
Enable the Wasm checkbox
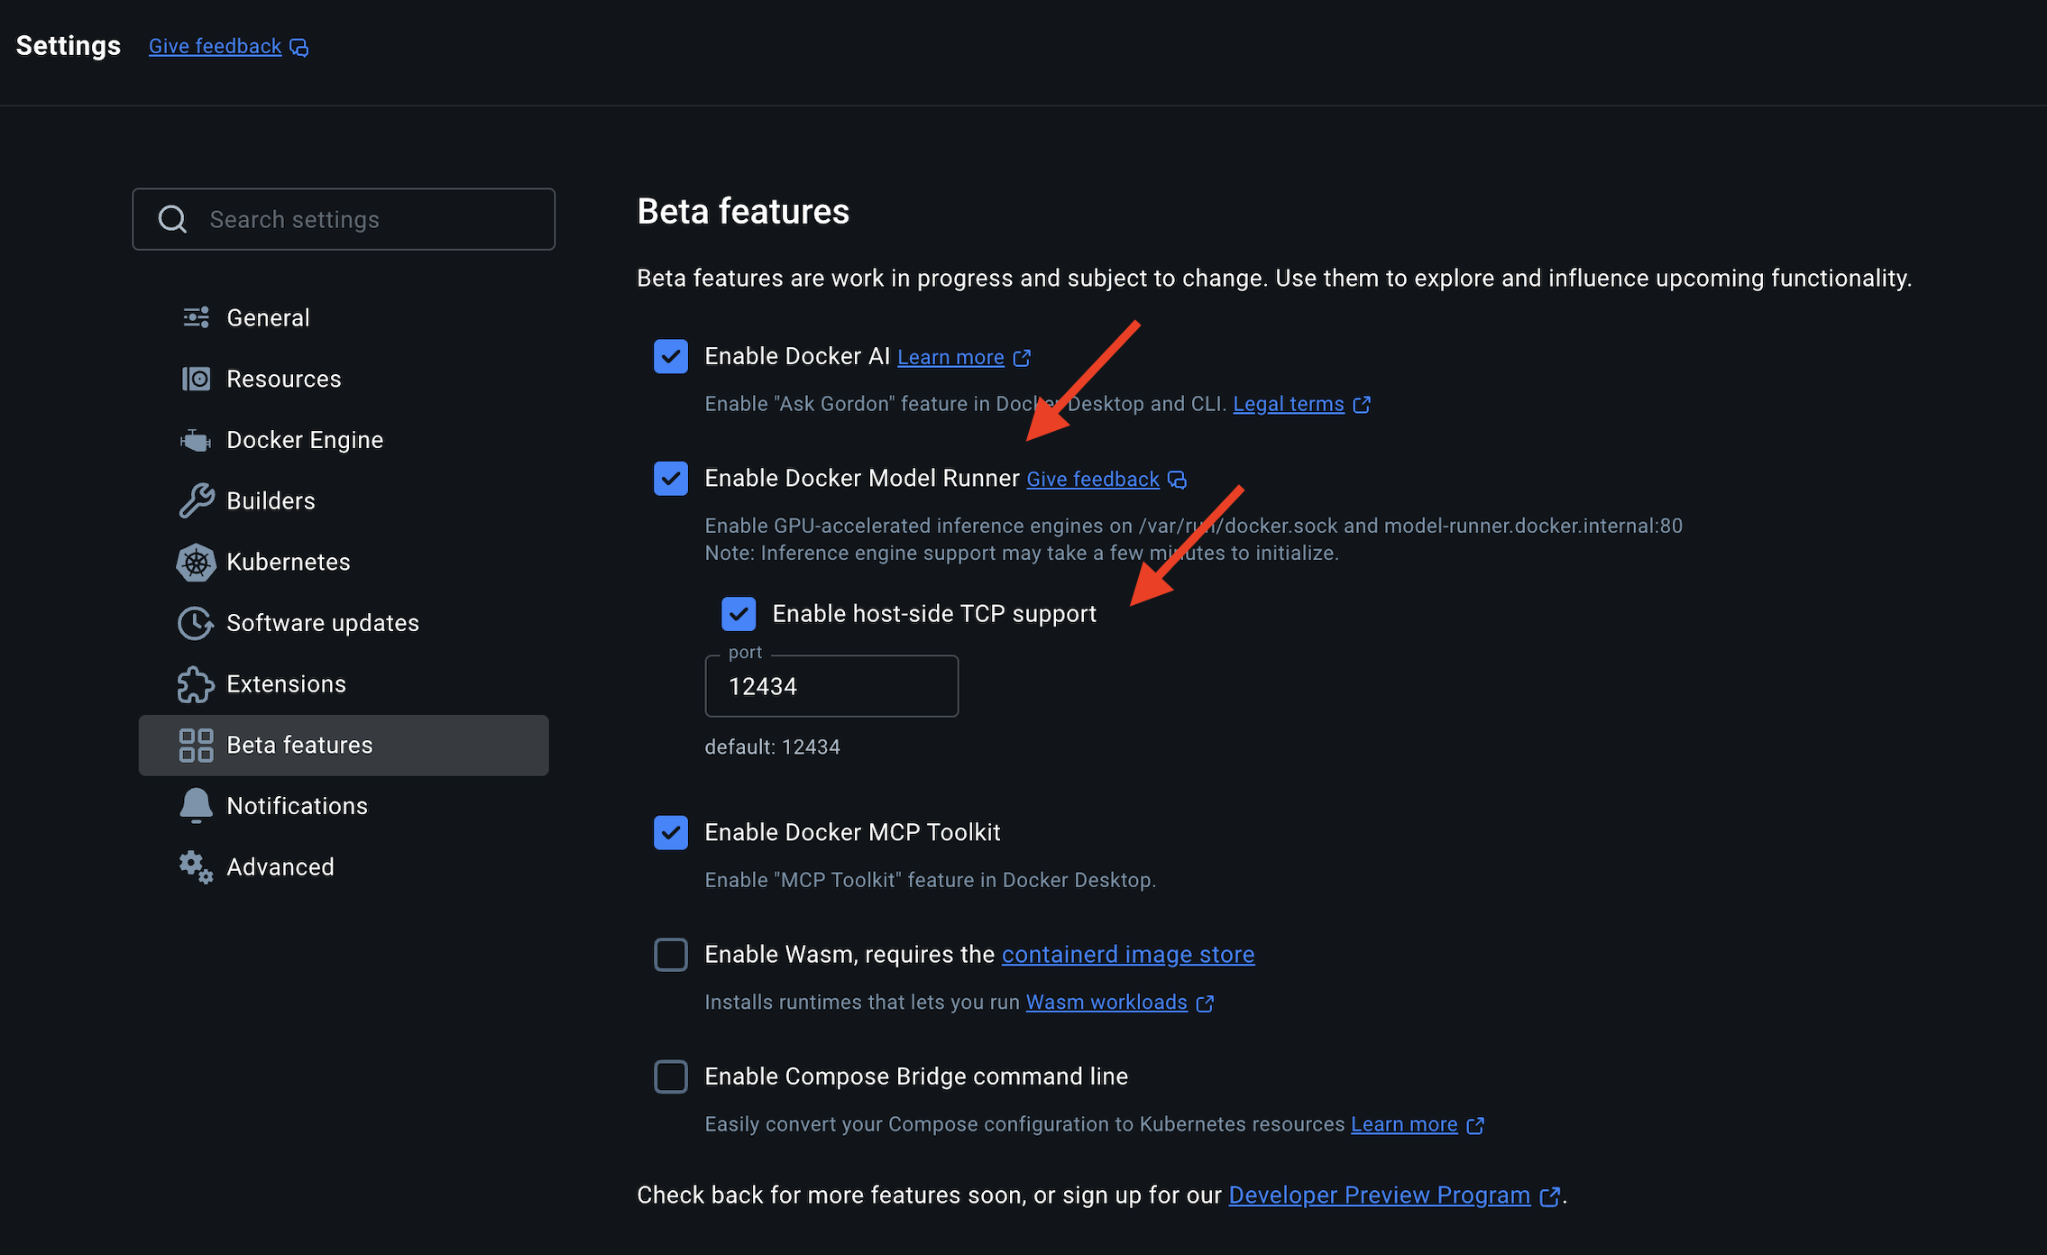click(x=671, y=954)
